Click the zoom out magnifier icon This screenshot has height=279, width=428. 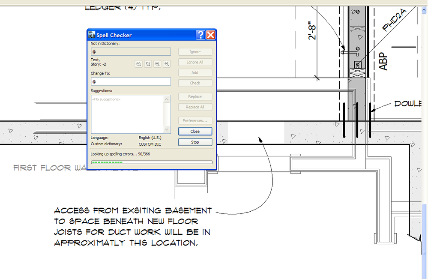(x=167, y=64)
